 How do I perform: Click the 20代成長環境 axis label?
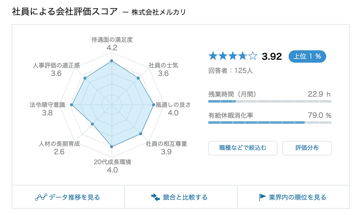(112, 162)
